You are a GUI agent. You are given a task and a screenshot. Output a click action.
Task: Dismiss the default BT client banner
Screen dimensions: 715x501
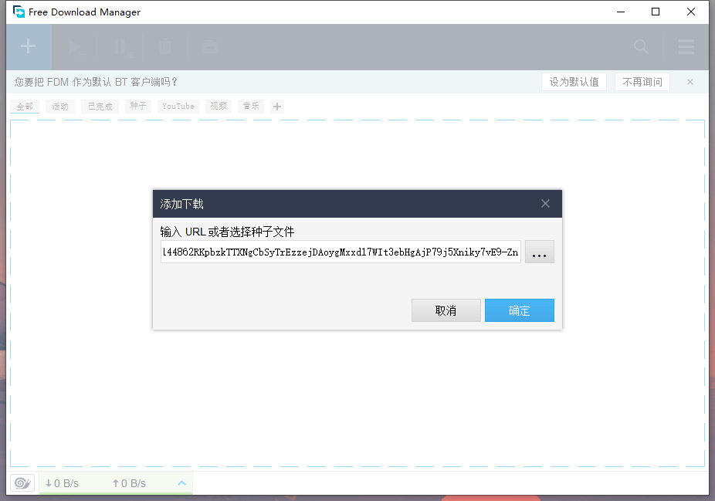point(690,82)
